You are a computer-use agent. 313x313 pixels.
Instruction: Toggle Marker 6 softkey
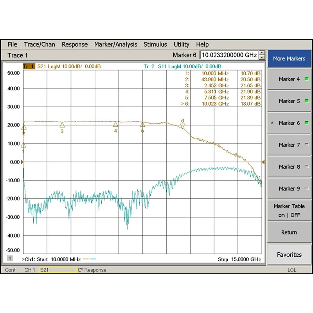pos(289,123)
